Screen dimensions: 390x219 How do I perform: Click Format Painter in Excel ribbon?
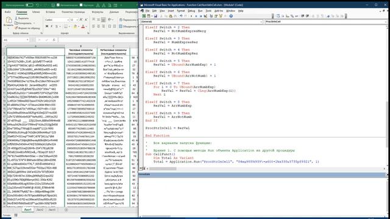coord(27,28)
